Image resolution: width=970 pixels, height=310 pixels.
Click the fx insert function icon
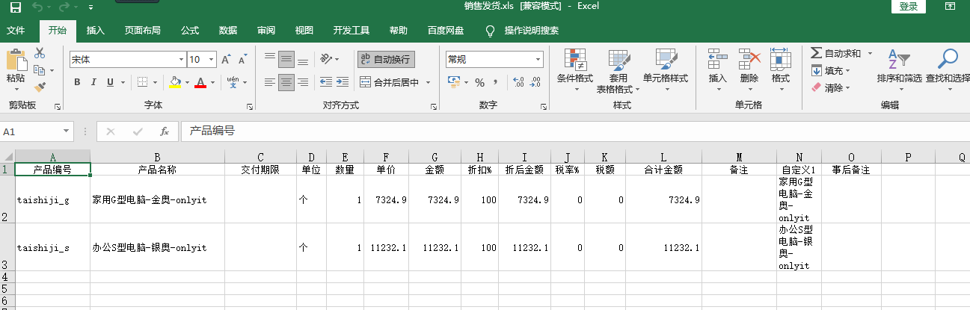165,131
